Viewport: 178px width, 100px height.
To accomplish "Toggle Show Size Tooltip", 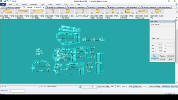I will pyautogui.click(x=103, y=87).
